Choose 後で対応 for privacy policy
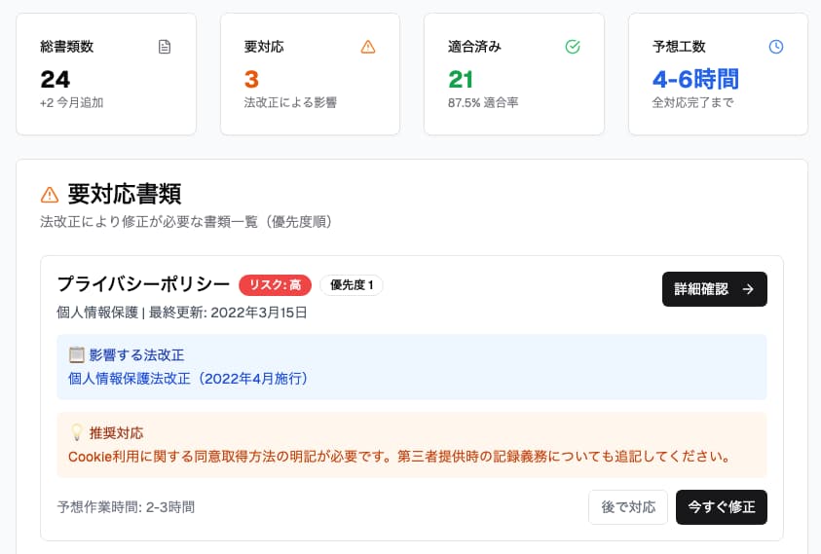The height and width of the screenshot is (554, 821). click(628, 507)
